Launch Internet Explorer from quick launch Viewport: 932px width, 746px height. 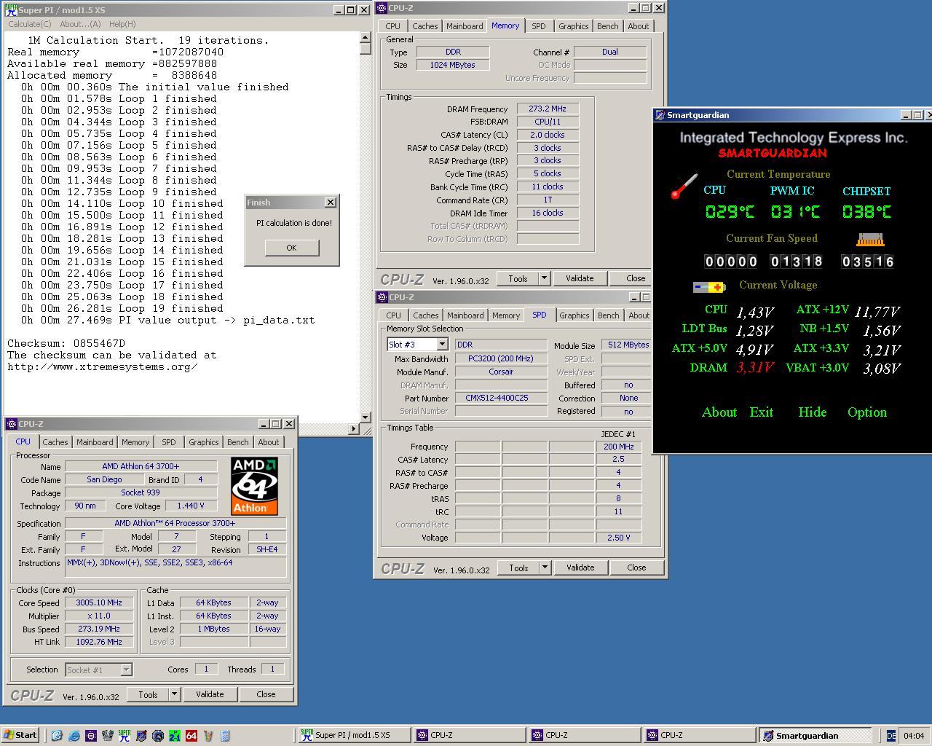(x=74, y=736)
